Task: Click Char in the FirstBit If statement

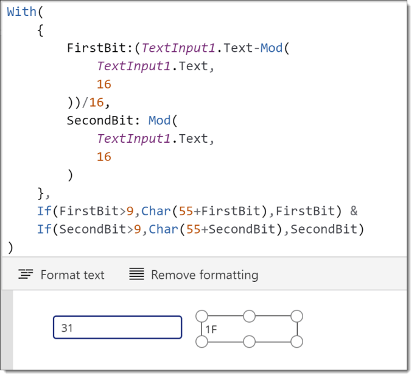Action: pos(156,212)
